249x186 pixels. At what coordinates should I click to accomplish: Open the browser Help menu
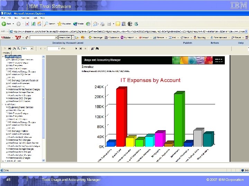point(42,18)
